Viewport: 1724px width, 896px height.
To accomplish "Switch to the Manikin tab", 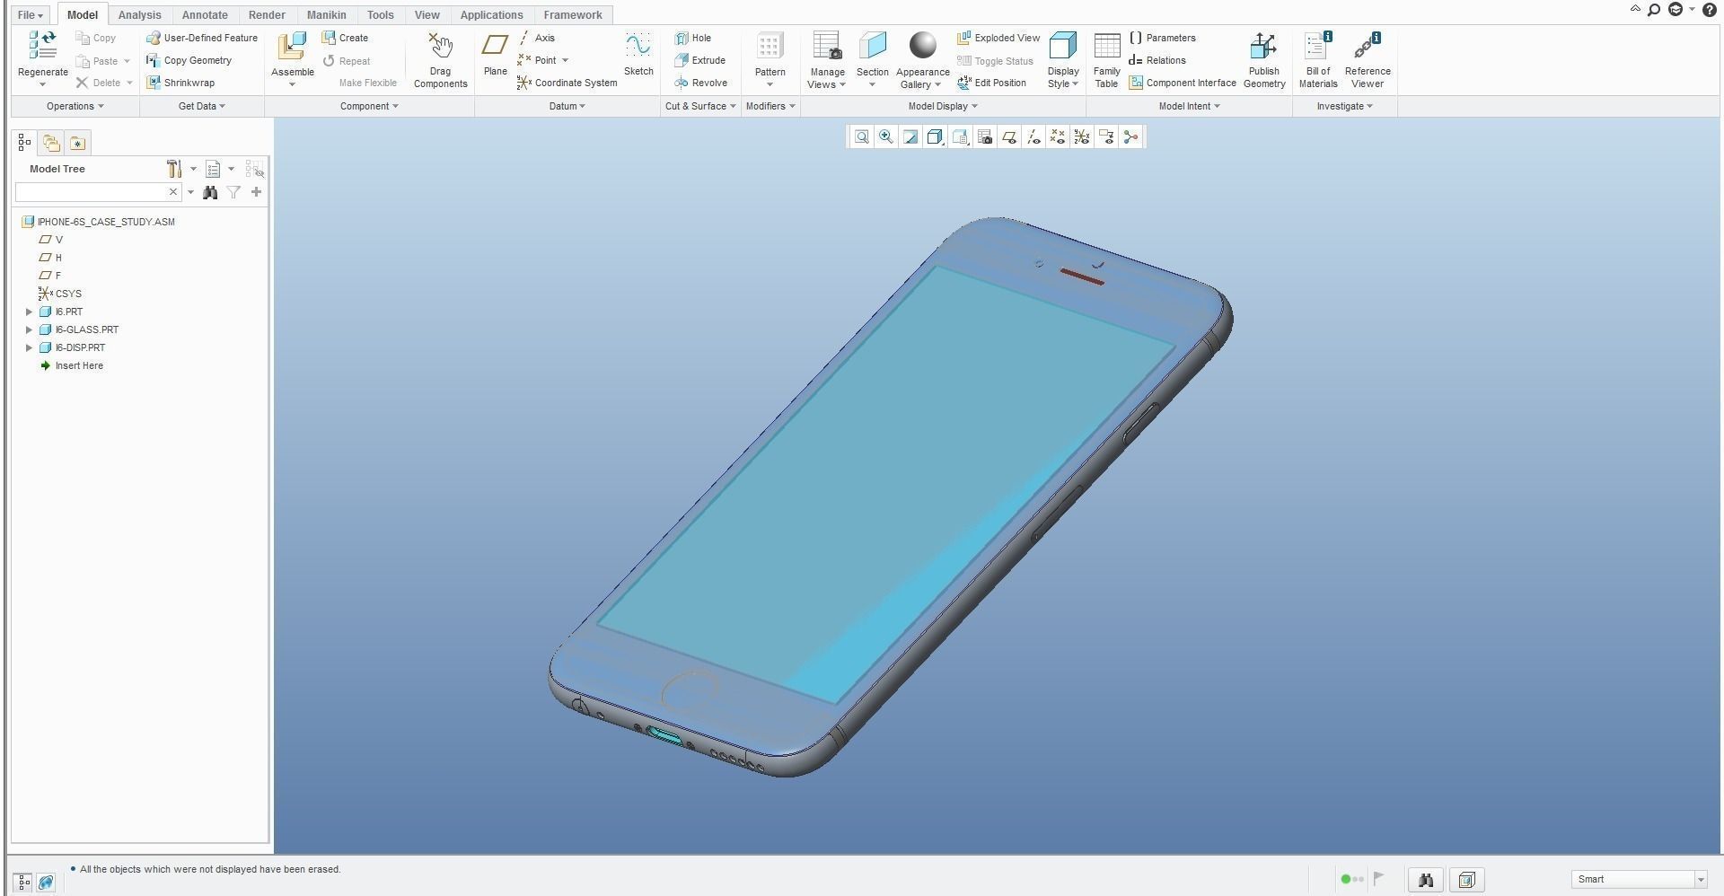I will pos(326,15).
